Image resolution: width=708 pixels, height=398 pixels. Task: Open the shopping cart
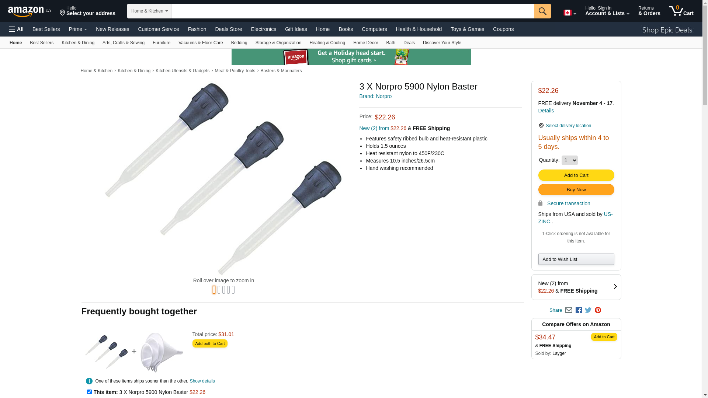pos(681,11)
